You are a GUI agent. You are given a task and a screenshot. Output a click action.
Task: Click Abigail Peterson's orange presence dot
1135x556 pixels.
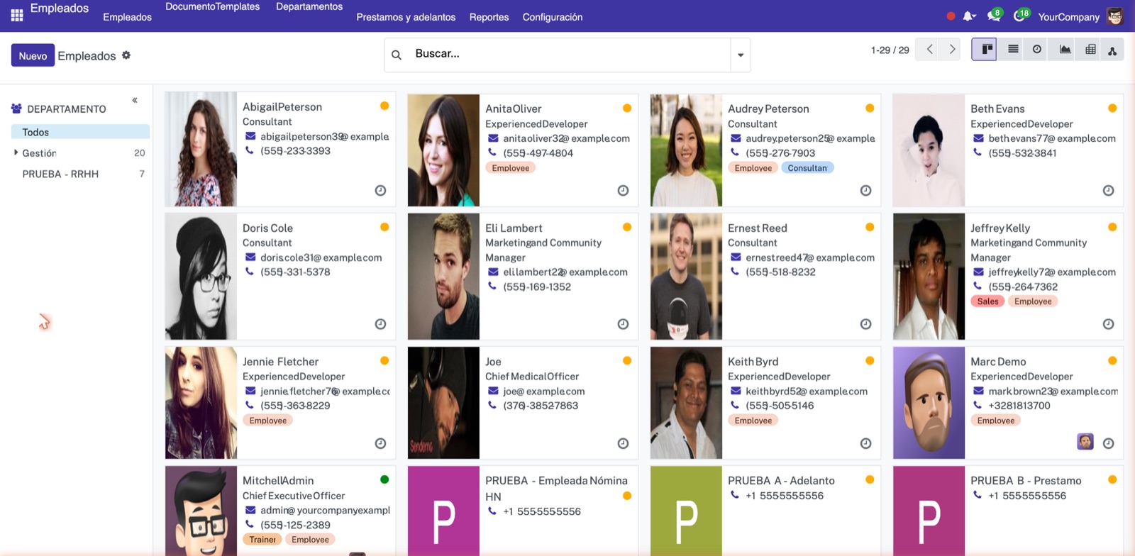384,106
